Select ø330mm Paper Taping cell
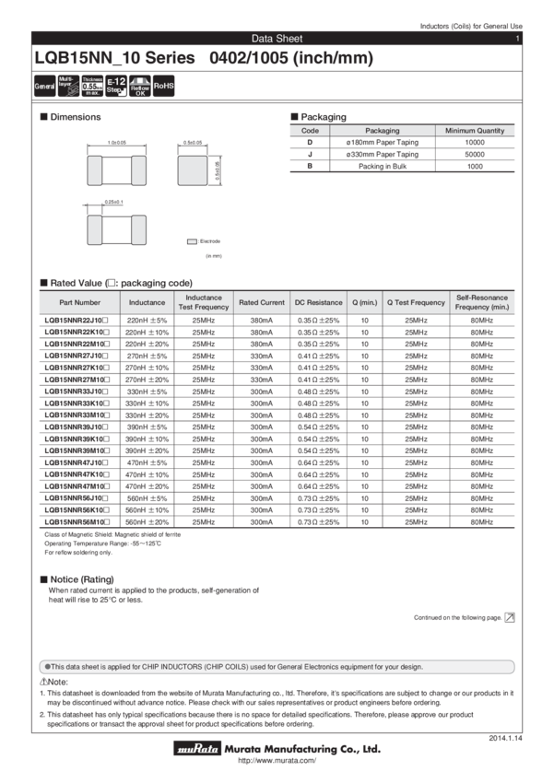 click(x=383, y=155)
